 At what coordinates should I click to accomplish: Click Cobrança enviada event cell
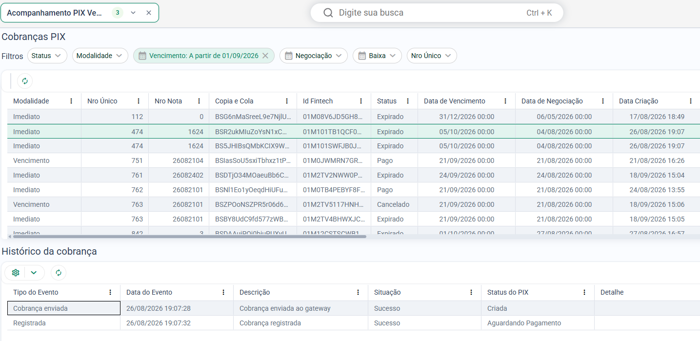point(64,308)
